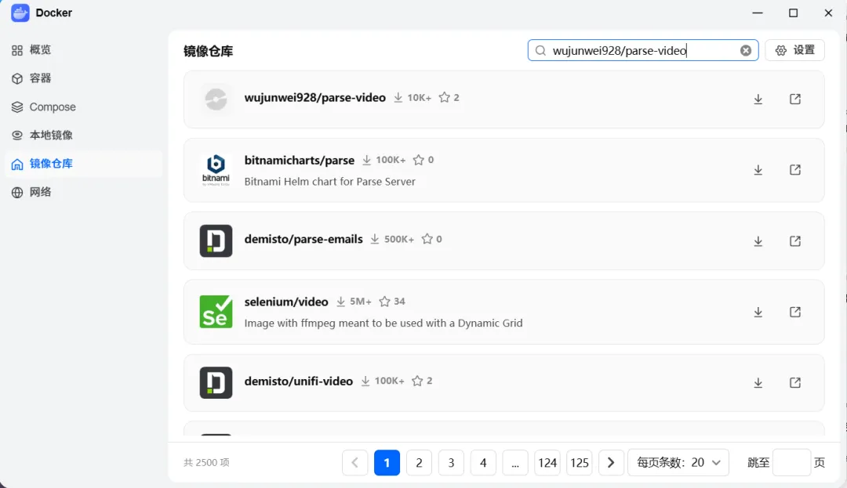Click the bitnami logo thumbnail

[x=216, y=170]
